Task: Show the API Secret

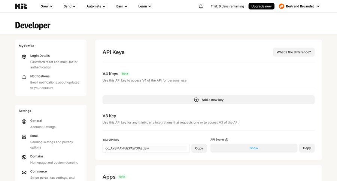Action: coord(254,148)
